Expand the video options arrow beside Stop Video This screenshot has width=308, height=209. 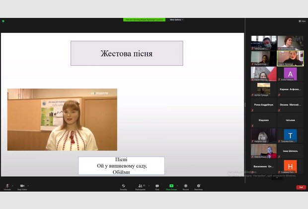pyautogui.click(x=29, y=186)
